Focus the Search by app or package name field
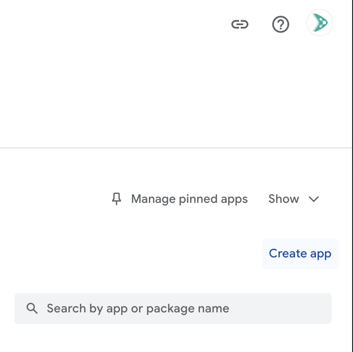 click(x=179, y=309)
